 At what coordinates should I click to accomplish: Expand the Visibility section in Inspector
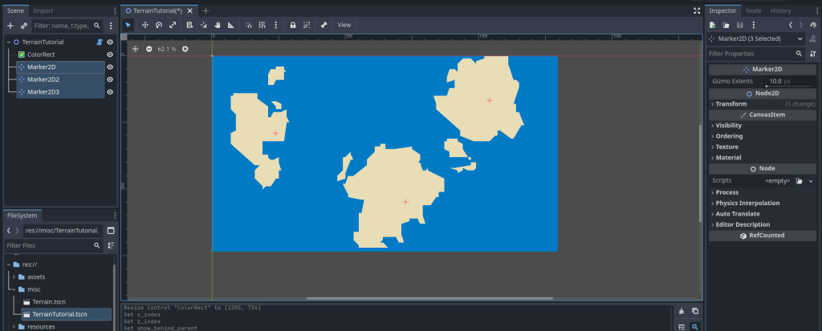click(x=728, y=125)
